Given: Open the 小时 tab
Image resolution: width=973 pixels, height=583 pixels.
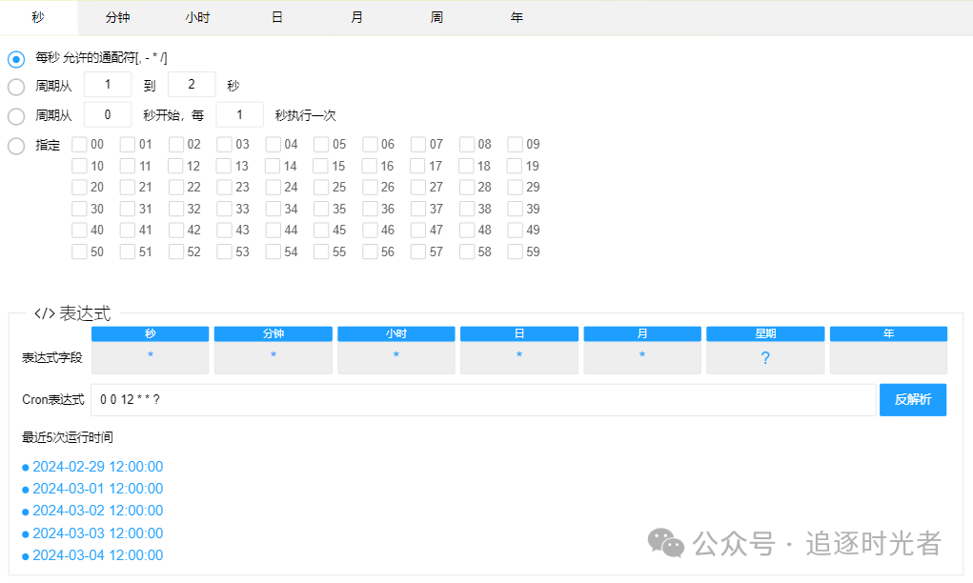Looking at the screenshot, I should 197,16.
